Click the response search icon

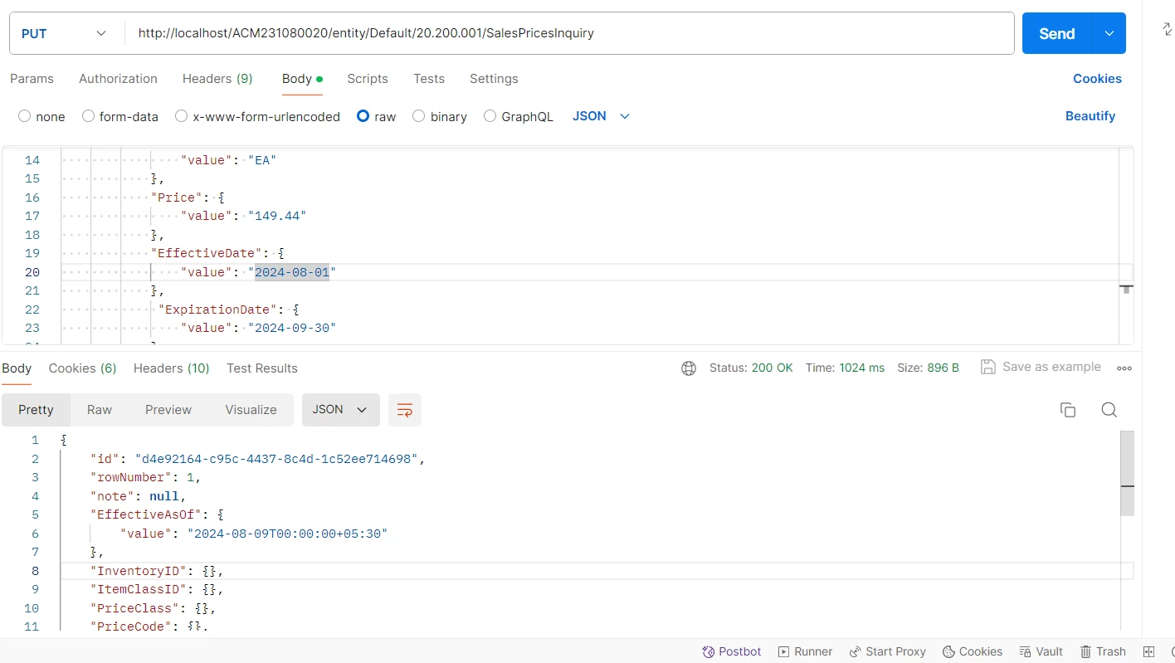coord(1109,410)
